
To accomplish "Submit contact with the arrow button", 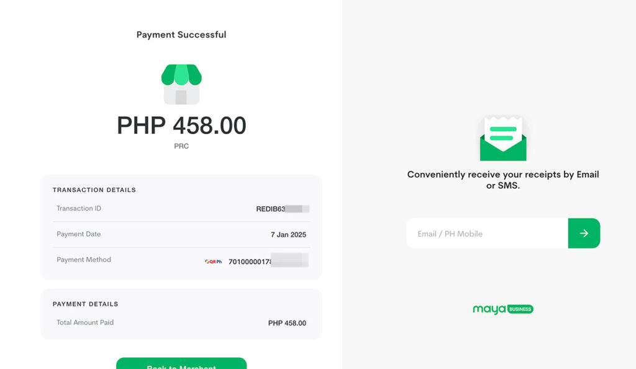I will click(584, 234).
